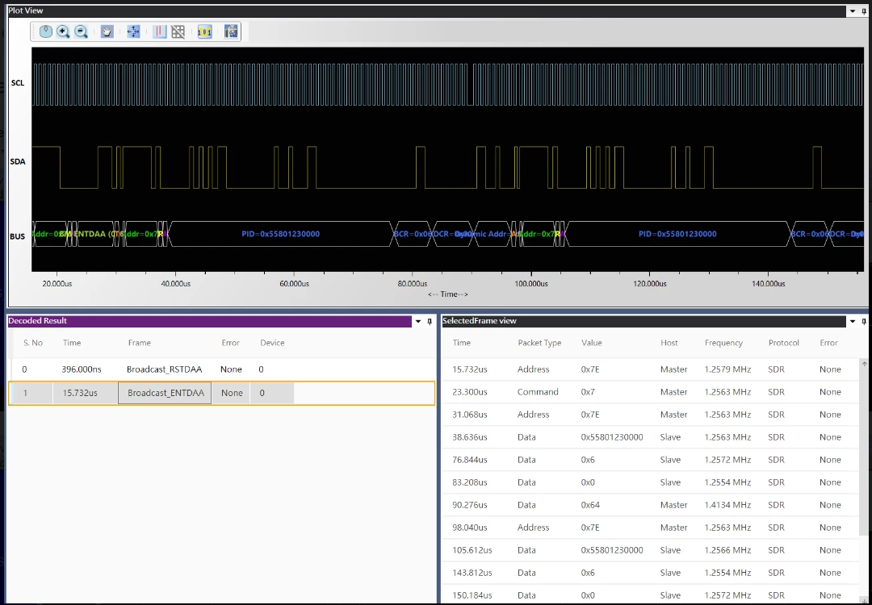
Task: Click the scrollbar up arrow in SelectedFrame view
Action: click(x=864, y=364)
